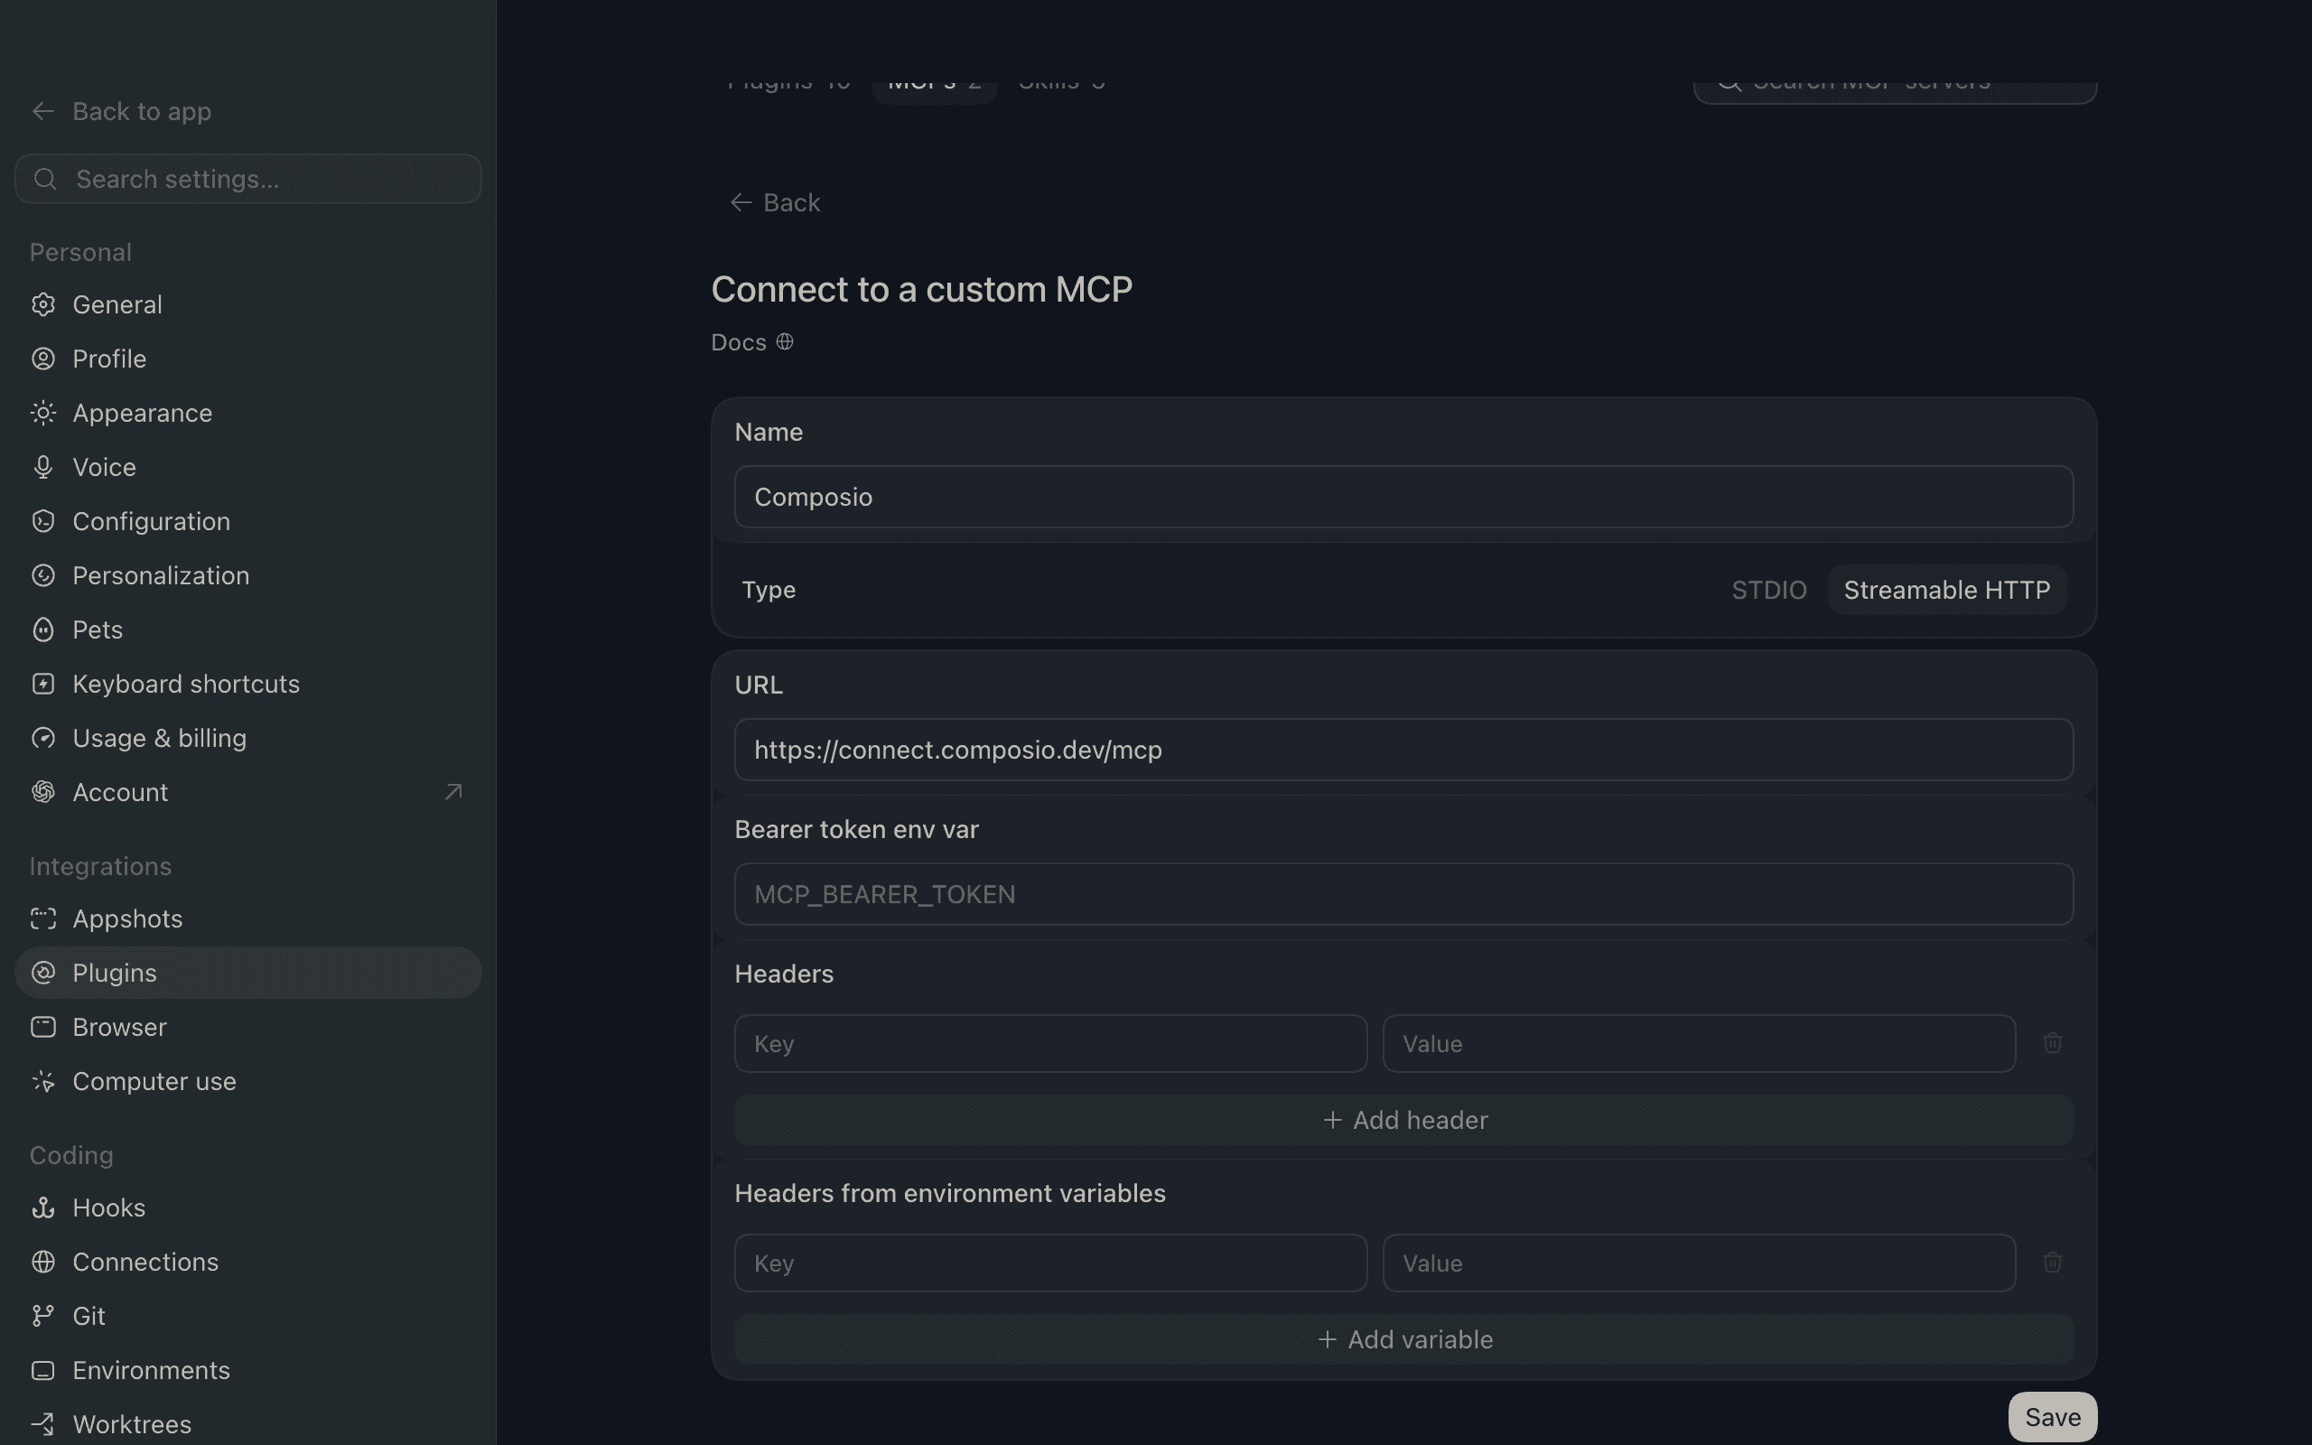Go to Appearance settings
The image size is (2312, 1445).
tap(247, 413)
